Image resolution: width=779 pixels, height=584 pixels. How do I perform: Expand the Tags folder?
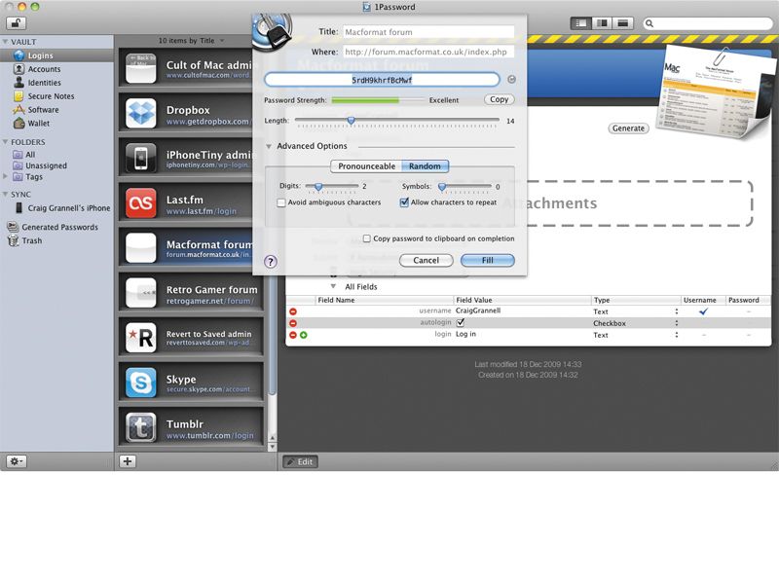coord(5,176)
